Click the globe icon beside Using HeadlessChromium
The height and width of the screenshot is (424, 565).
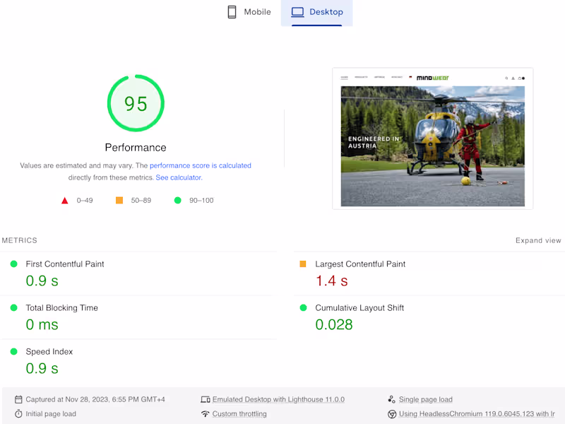[392, 414]
